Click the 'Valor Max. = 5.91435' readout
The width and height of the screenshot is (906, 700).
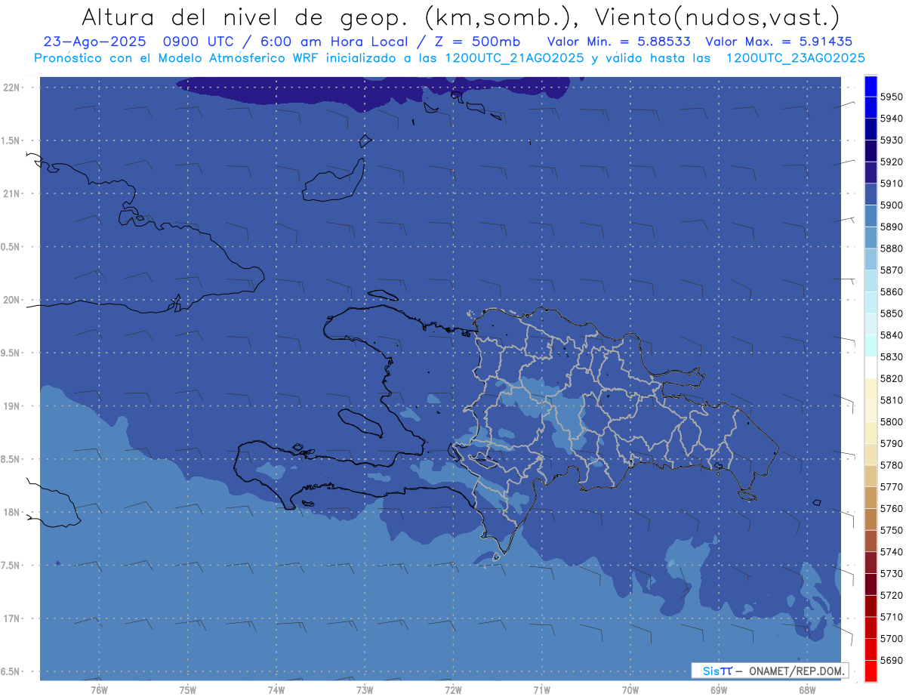click(778, 42)
